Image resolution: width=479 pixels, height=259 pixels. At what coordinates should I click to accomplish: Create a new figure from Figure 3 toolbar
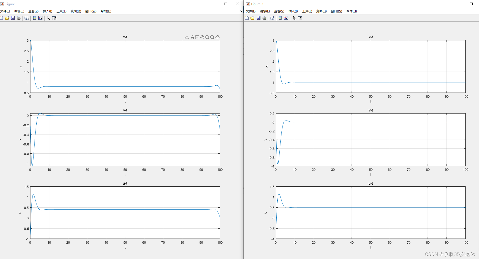click(247, 18)
